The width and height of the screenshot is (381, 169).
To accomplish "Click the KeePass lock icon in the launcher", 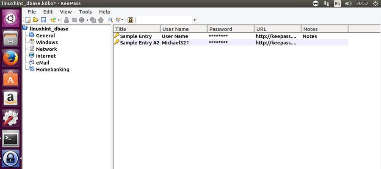I will [x=11, y=158].
